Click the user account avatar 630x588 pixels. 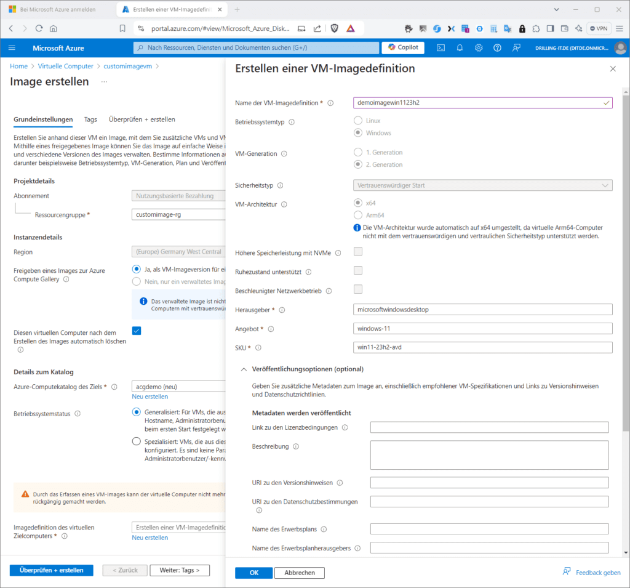(620, 48)
